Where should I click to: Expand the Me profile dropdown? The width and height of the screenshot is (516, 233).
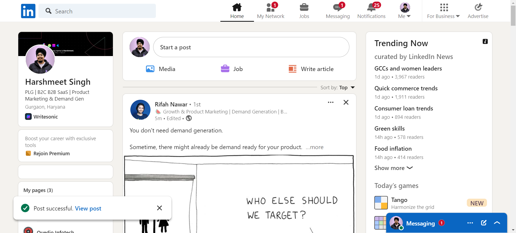click(x=405, y=11)
